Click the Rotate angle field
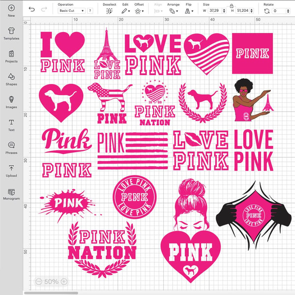The image size is (295, 295). [279, 11]
